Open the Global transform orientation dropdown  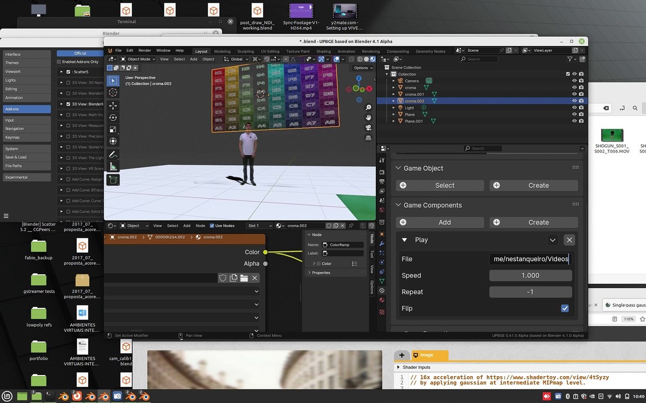click(236, 59)
